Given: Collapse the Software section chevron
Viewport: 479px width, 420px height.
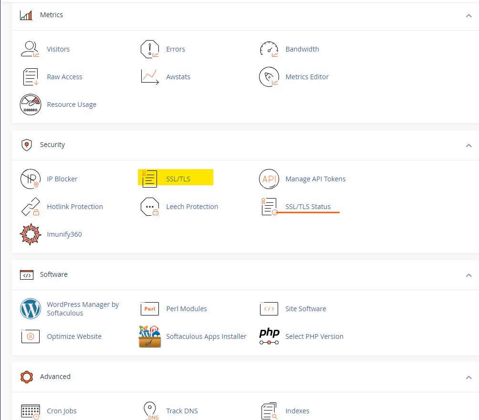Looking at the screenshot, I should click(469, 275).
